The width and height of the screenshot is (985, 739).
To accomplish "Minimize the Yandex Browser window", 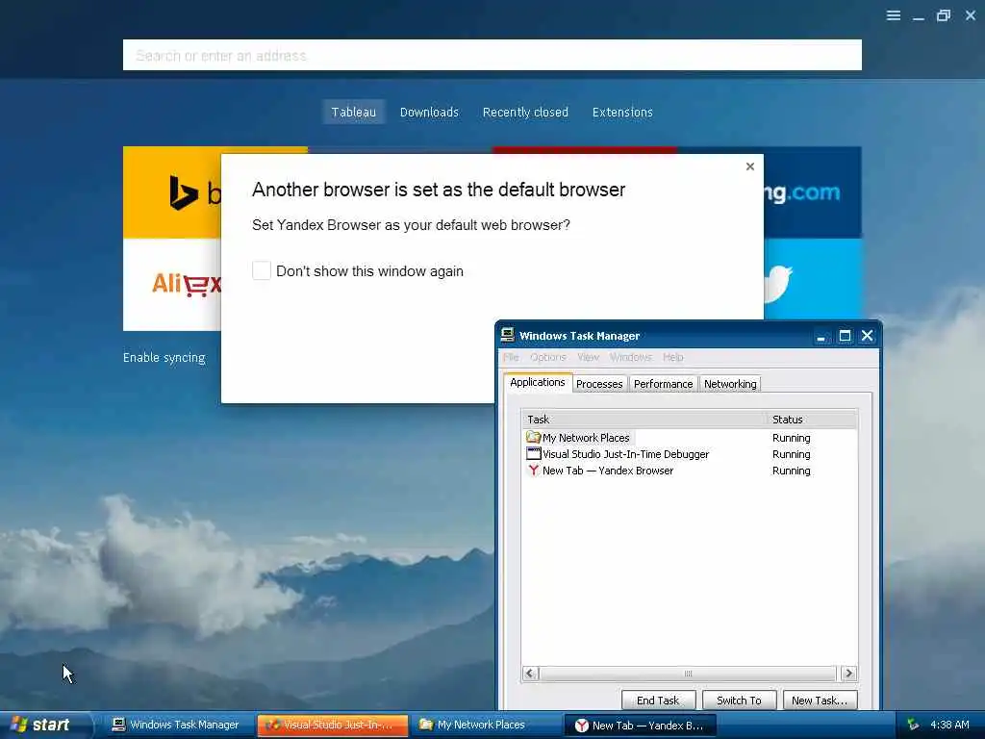I will (919, 15).
